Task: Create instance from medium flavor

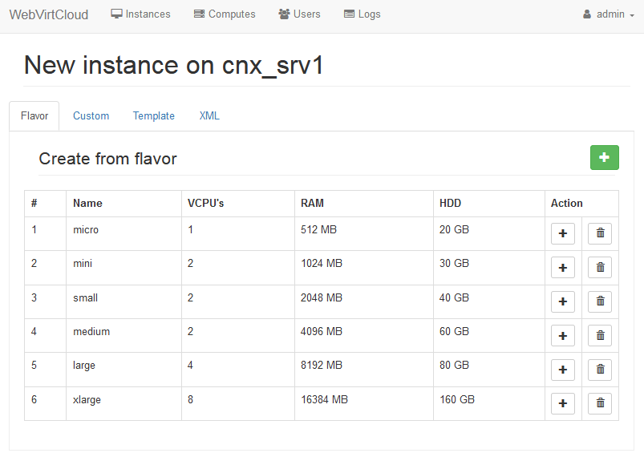Action: tap(562, 336)
